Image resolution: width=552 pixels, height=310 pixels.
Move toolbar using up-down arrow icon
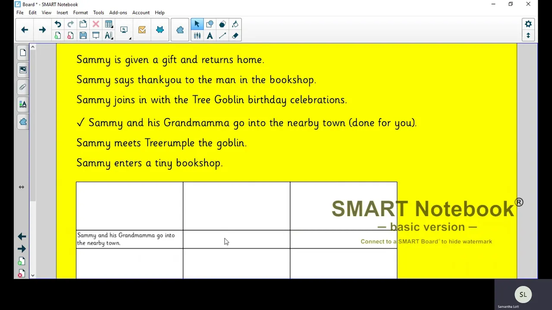coord(528,36)
